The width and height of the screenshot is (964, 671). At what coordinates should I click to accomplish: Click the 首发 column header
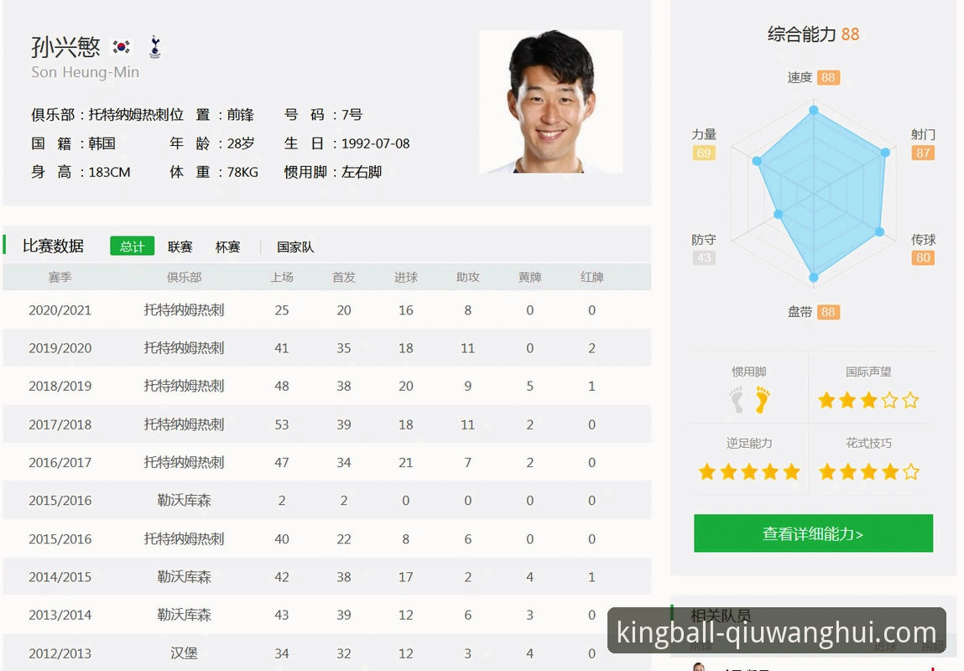coord(344,277)
